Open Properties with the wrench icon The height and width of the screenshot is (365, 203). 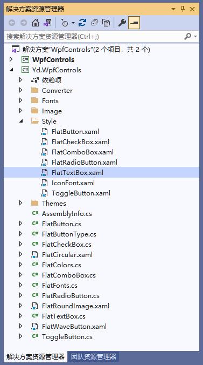click(122, 23)
